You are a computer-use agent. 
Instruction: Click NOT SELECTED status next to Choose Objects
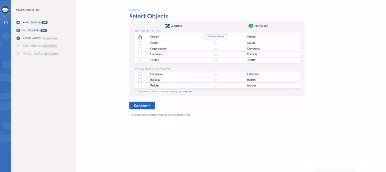[x=49, y=38]
